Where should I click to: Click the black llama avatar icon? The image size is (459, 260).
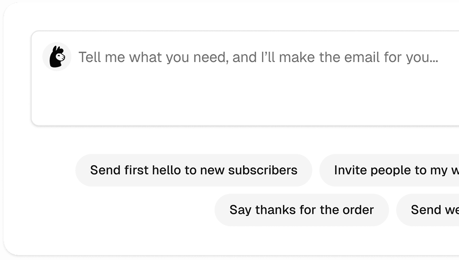57,57
